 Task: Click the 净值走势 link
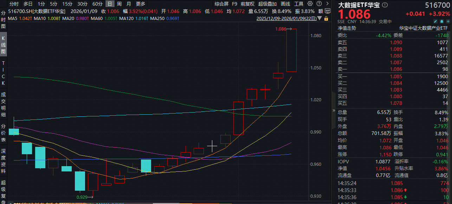point(347,28)
